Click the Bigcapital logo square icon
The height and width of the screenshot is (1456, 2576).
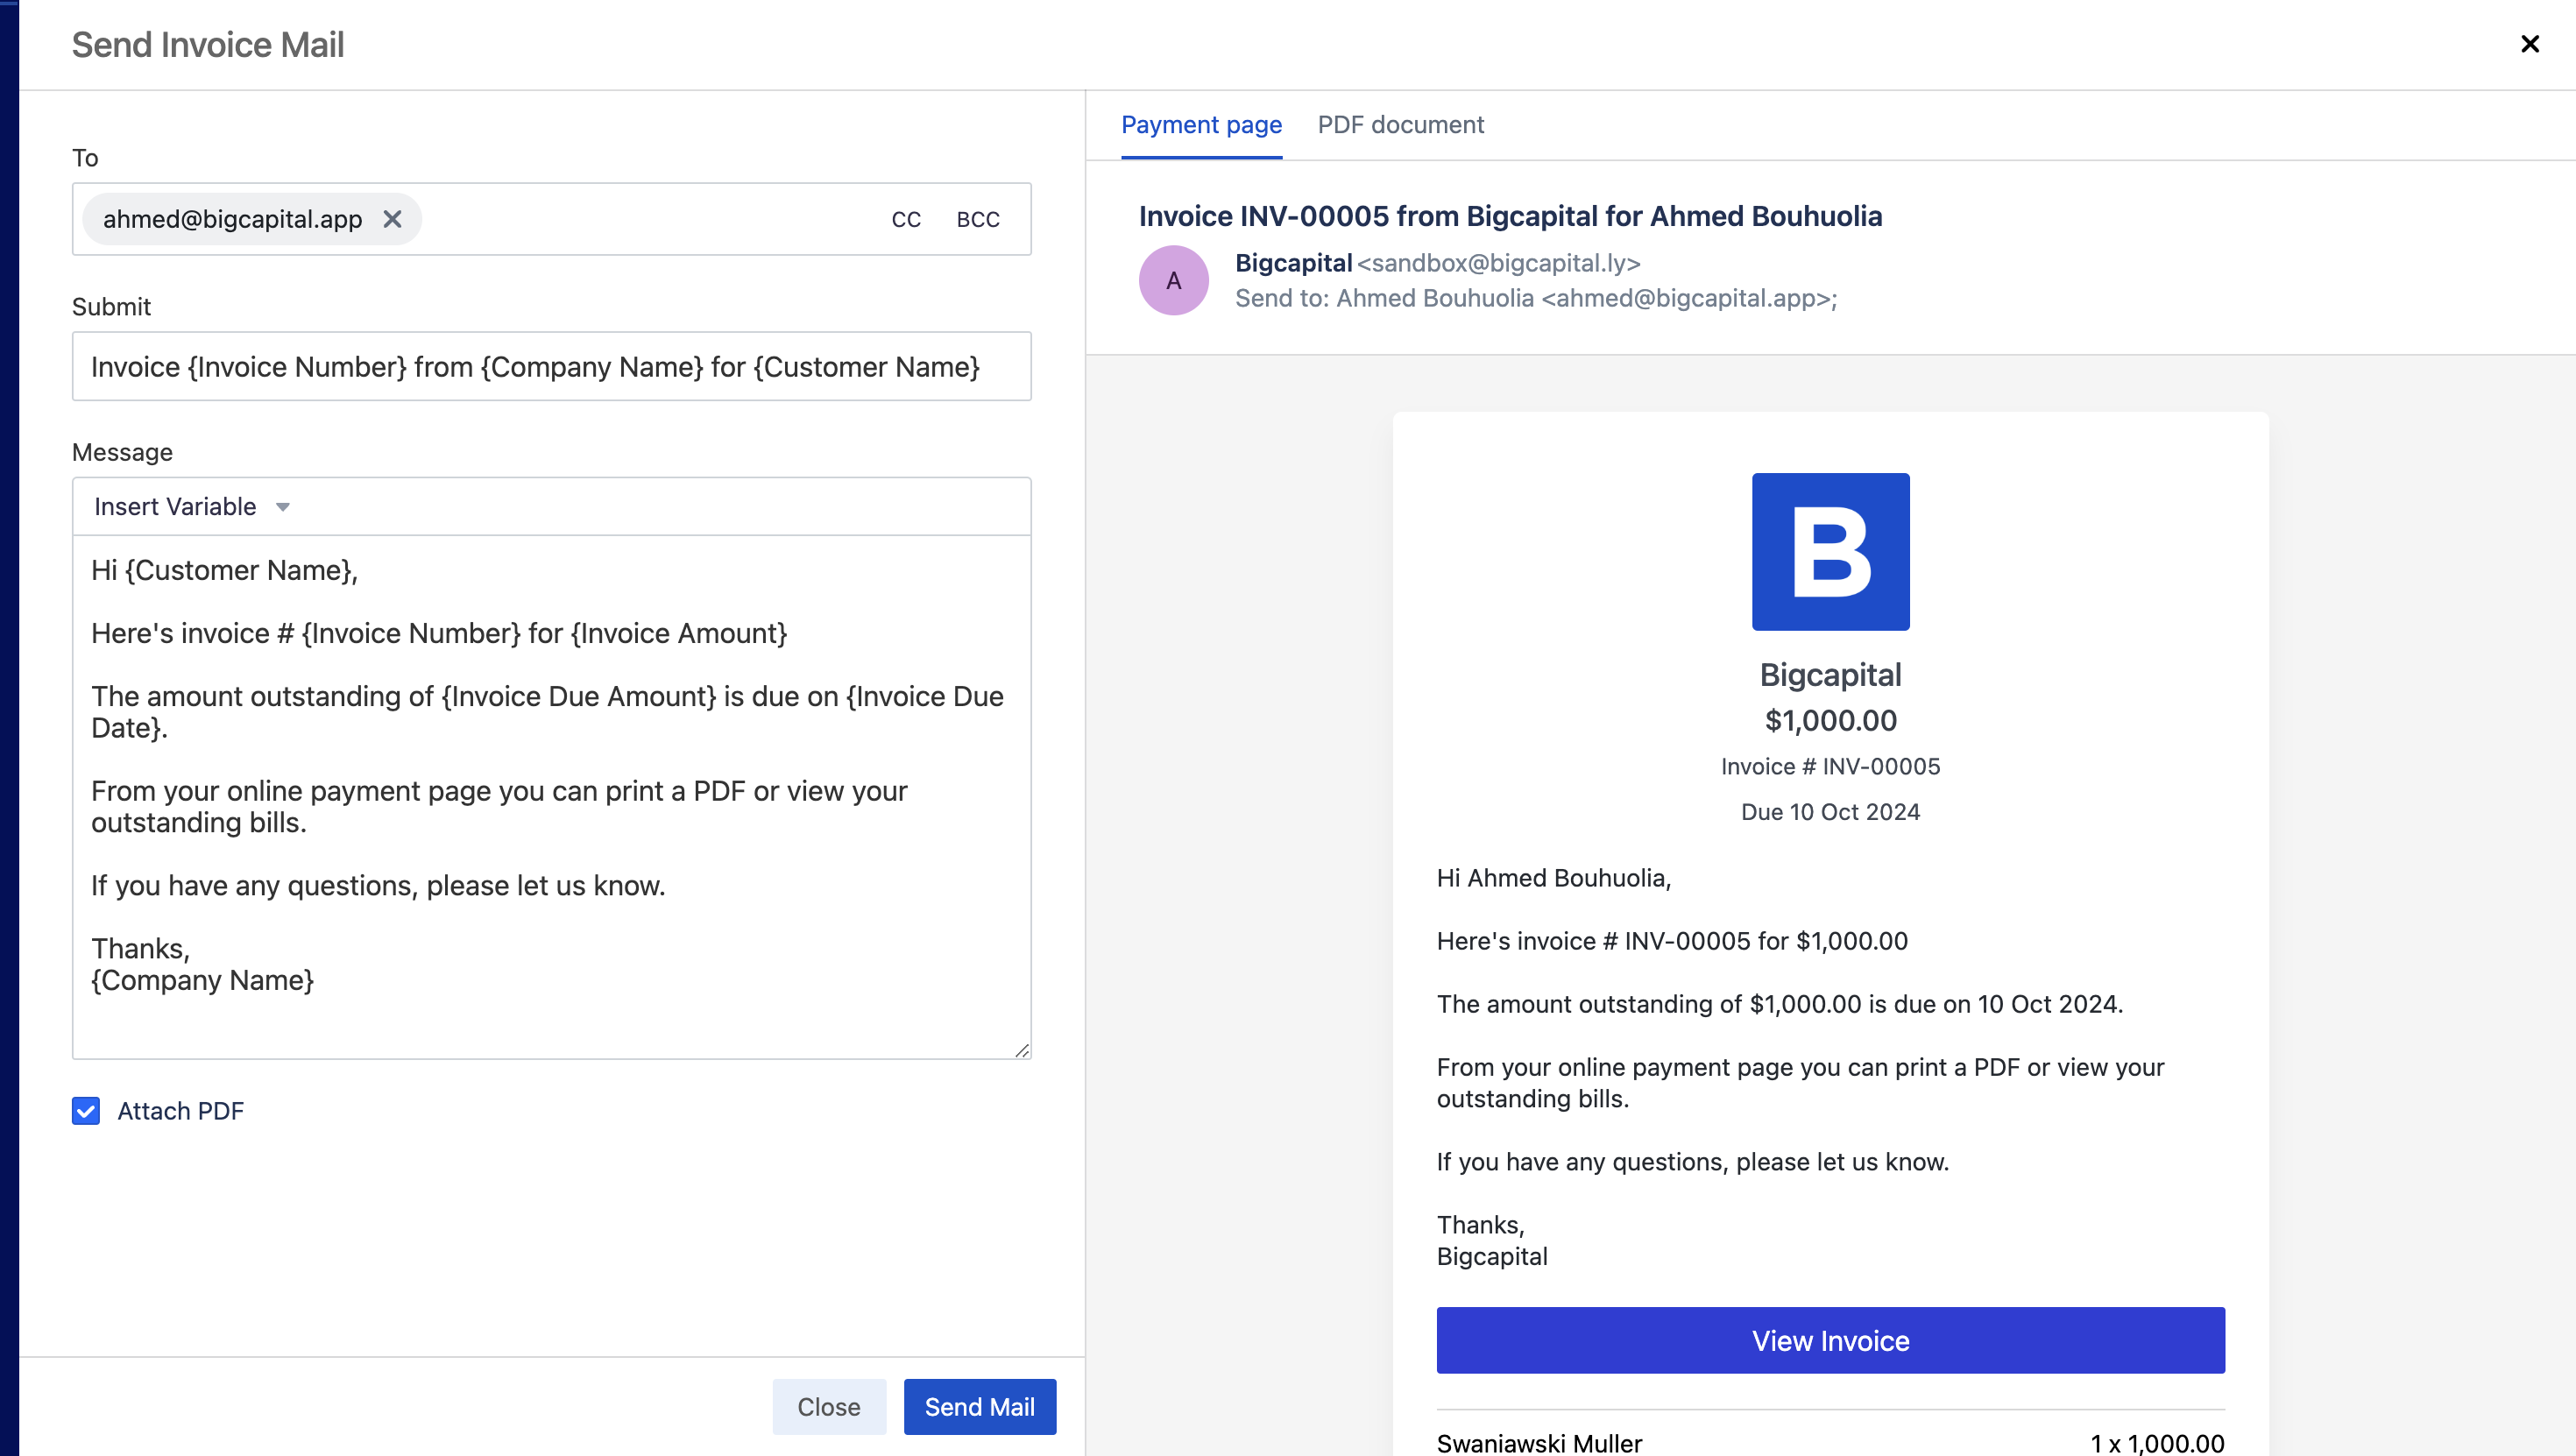pos(1829,550)
